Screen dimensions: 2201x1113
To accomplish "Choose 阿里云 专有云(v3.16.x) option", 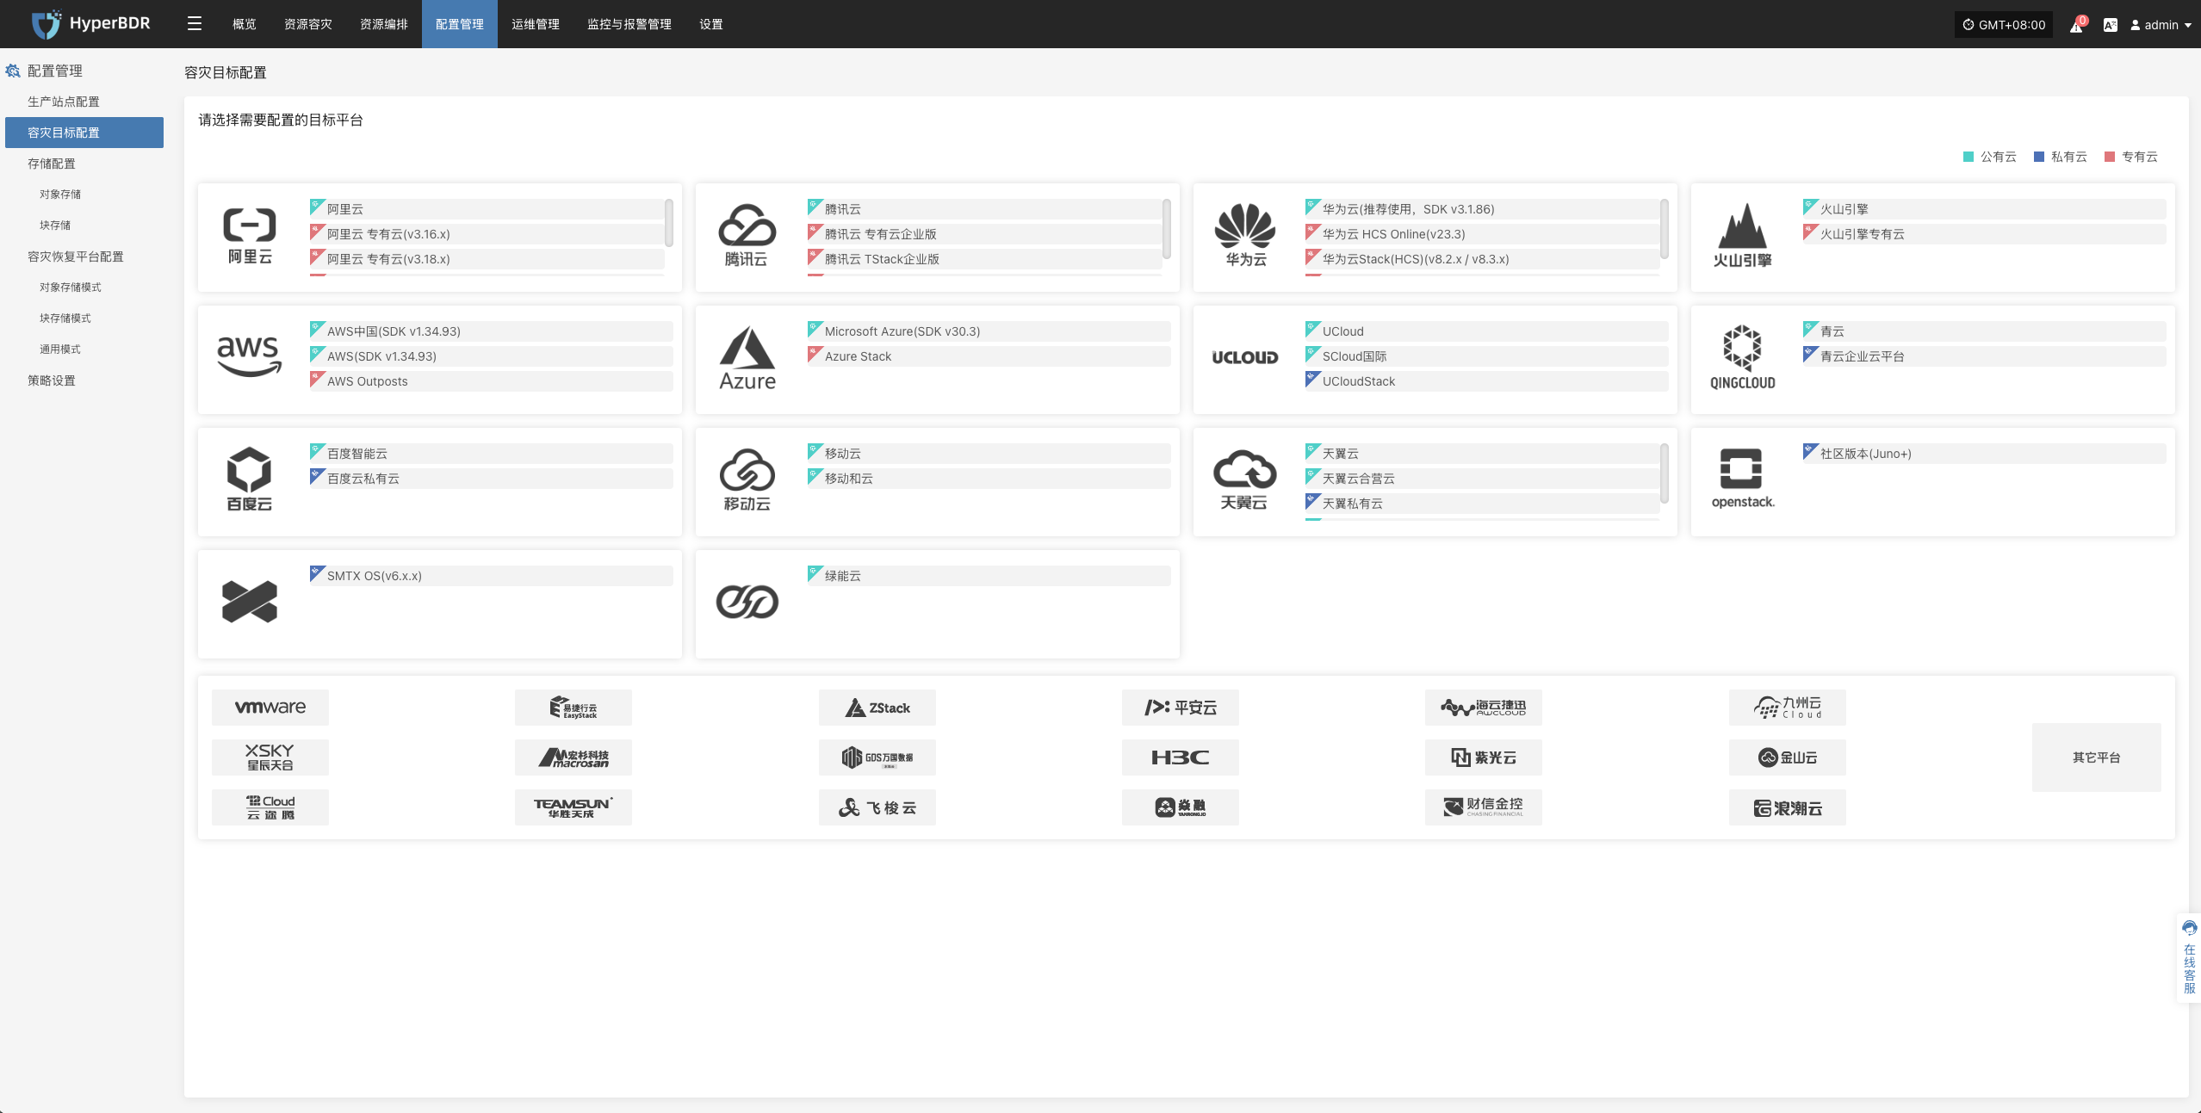I will point(487,234).
